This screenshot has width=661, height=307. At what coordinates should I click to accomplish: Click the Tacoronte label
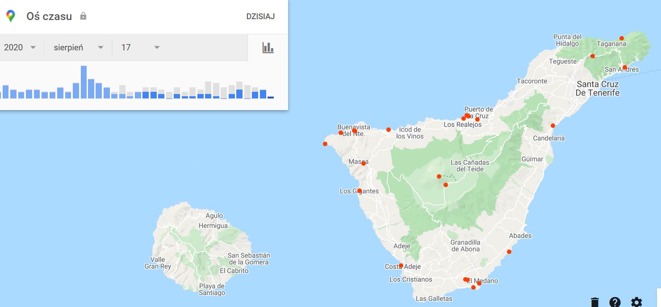pos(532,81)
